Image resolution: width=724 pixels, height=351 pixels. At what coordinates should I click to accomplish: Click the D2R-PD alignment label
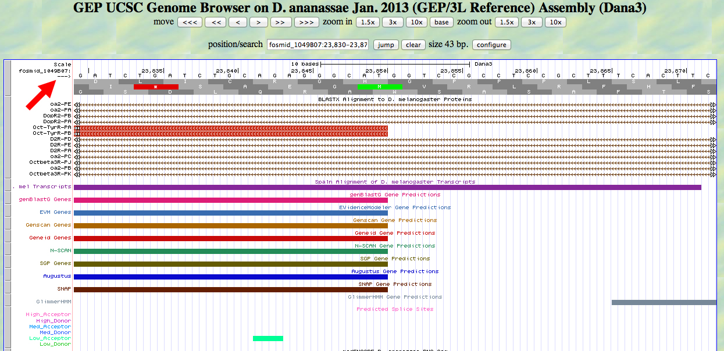click(x=60, y=138)
